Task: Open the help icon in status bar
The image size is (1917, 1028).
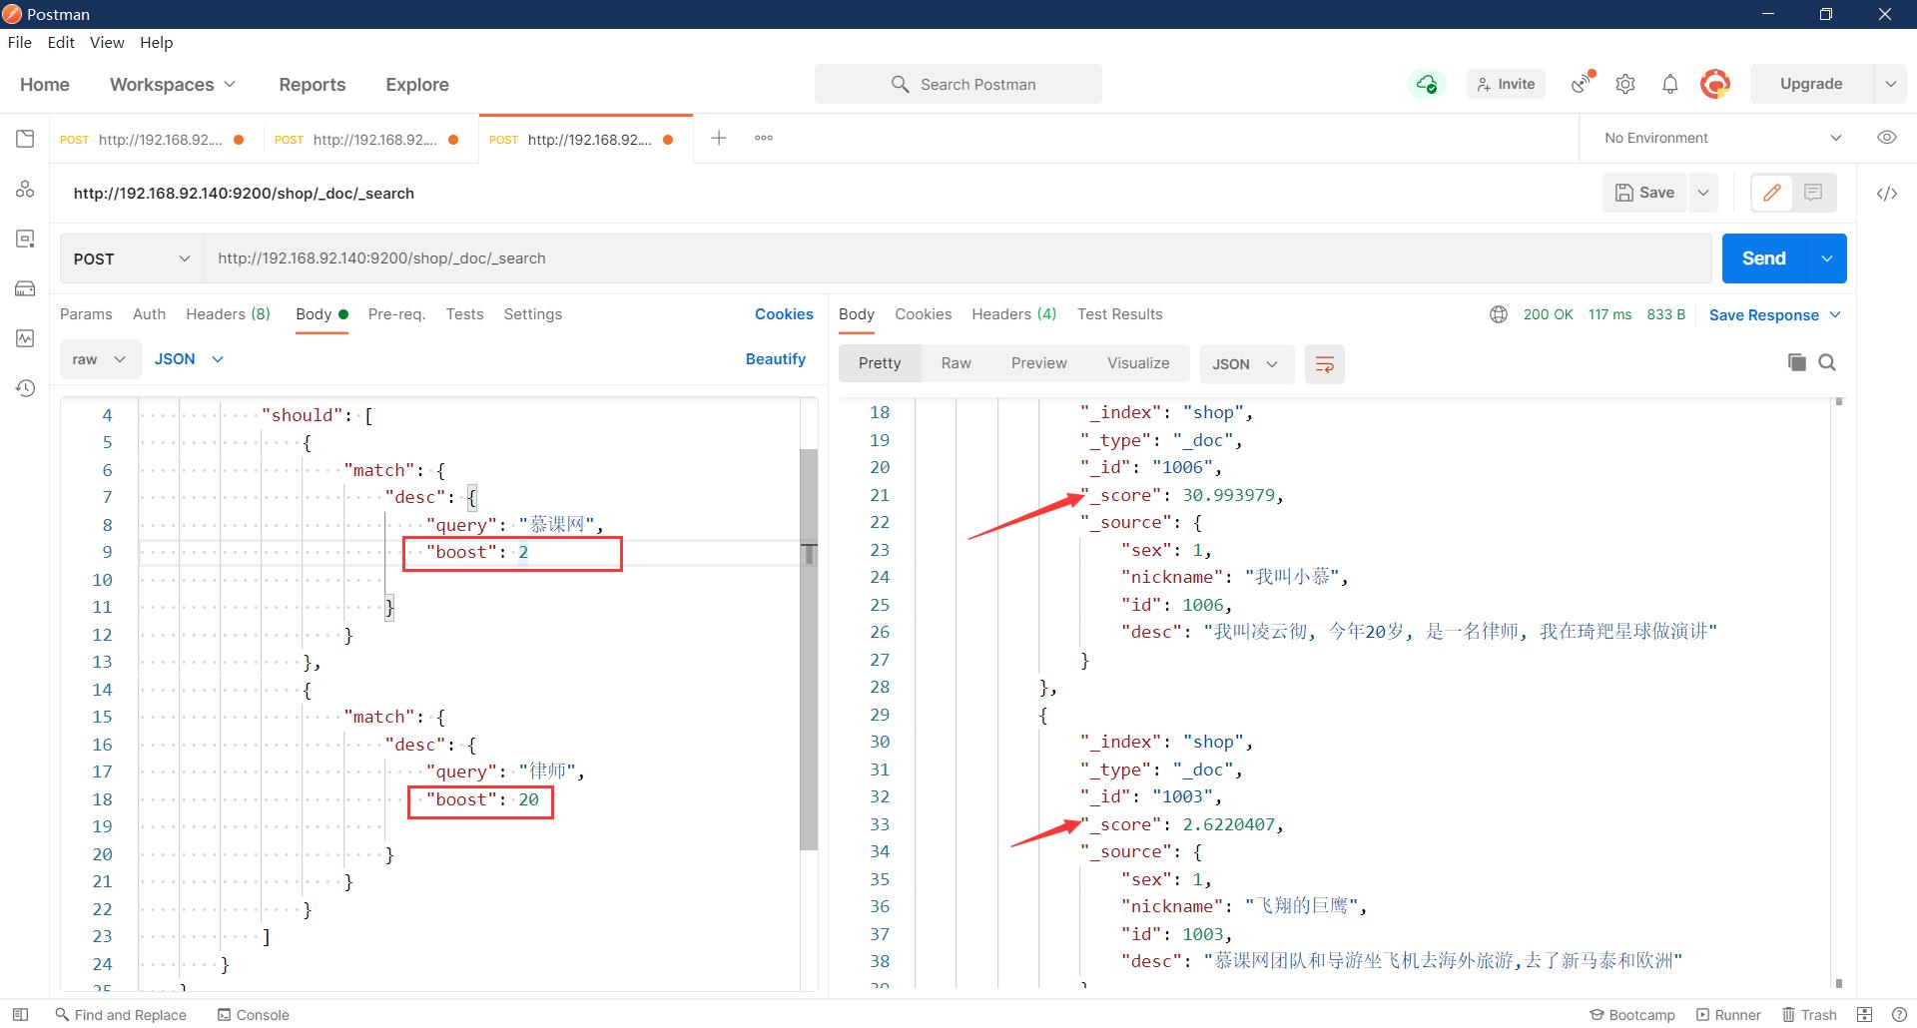Action: point(1899,1014)
